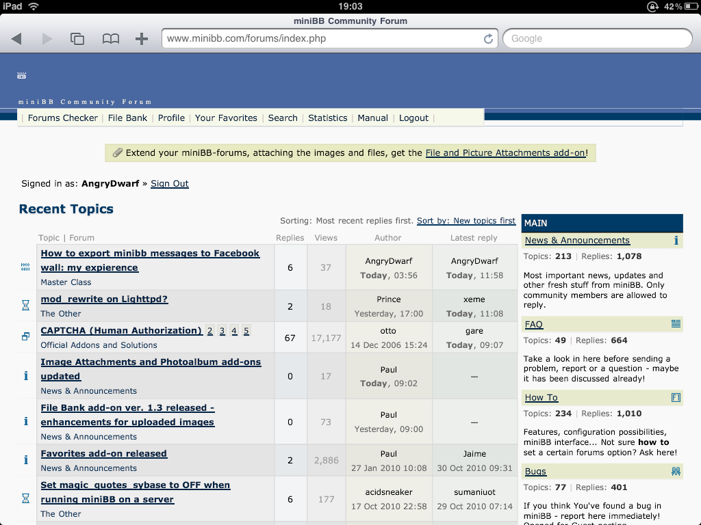Open Search menu item

283,118
